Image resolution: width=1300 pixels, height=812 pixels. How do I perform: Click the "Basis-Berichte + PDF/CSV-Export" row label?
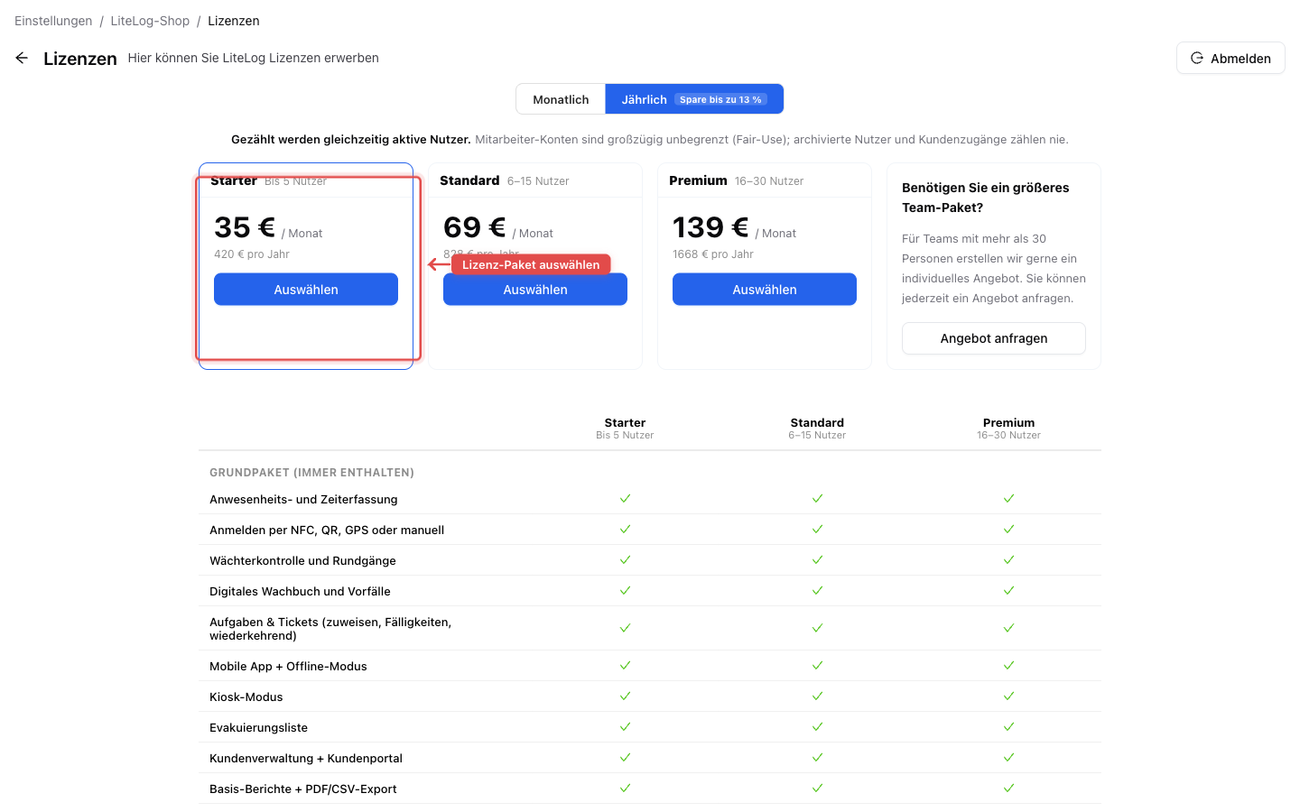coord(303,789)
